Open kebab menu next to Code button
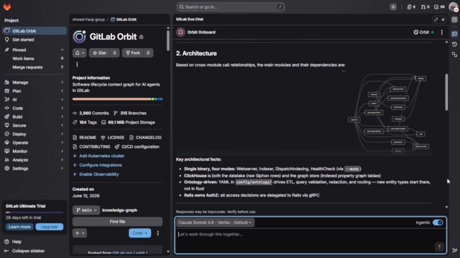Viewport: 460px width, 258px height. (158, 233)
